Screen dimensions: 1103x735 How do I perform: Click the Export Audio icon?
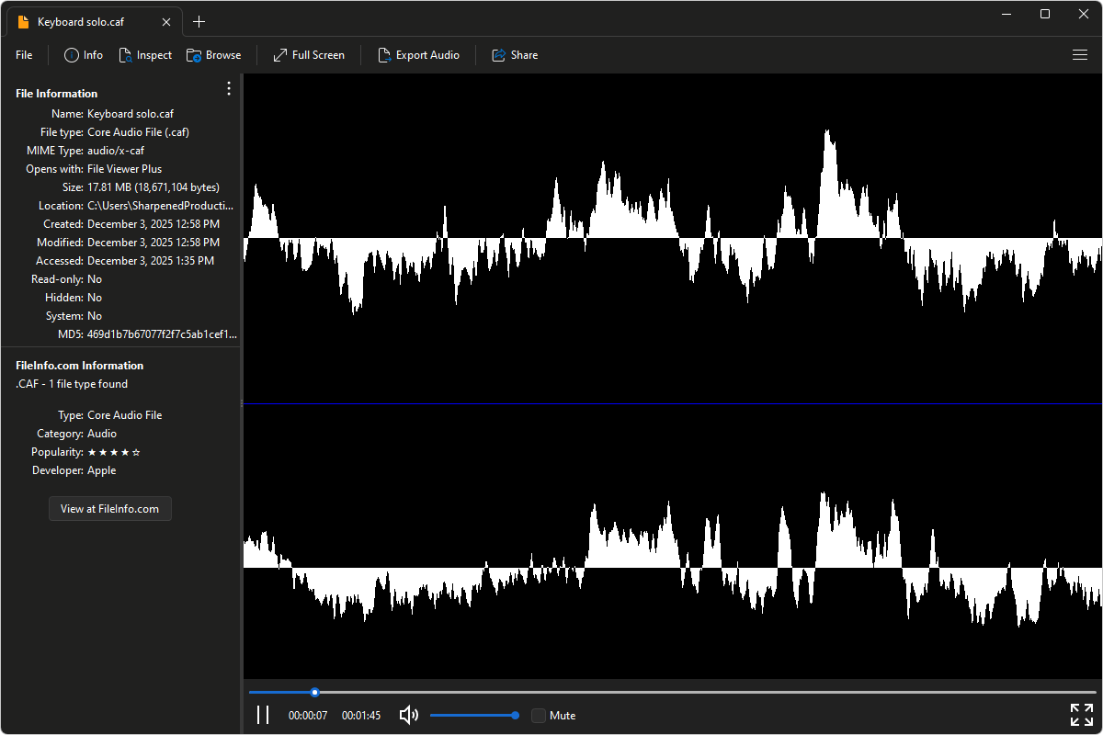click(384, 55)
